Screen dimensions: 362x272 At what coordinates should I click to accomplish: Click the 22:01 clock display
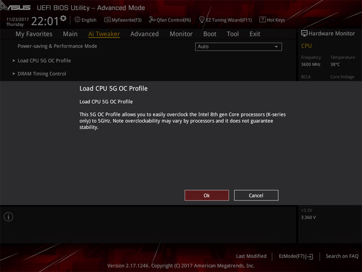(x=45, y=21)
